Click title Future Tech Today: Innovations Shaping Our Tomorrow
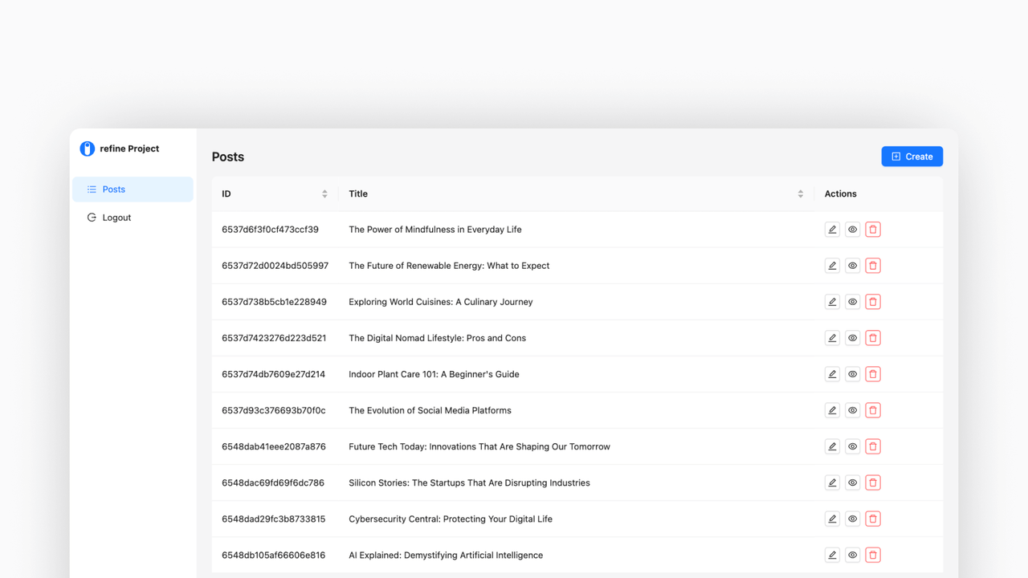This screenshot has height=578, width=1028. [479, 446]
